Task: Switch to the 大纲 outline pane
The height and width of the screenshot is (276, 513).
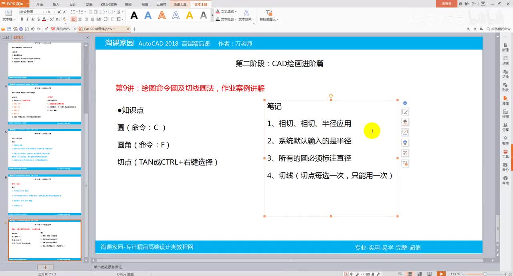Action: tap(6, 37)
